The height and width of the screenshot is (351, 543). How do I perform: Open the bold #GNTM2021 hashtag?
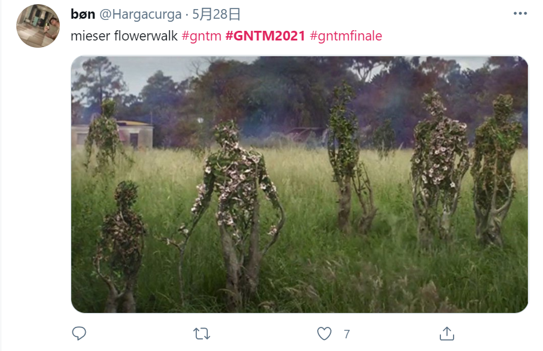(265, 36)
